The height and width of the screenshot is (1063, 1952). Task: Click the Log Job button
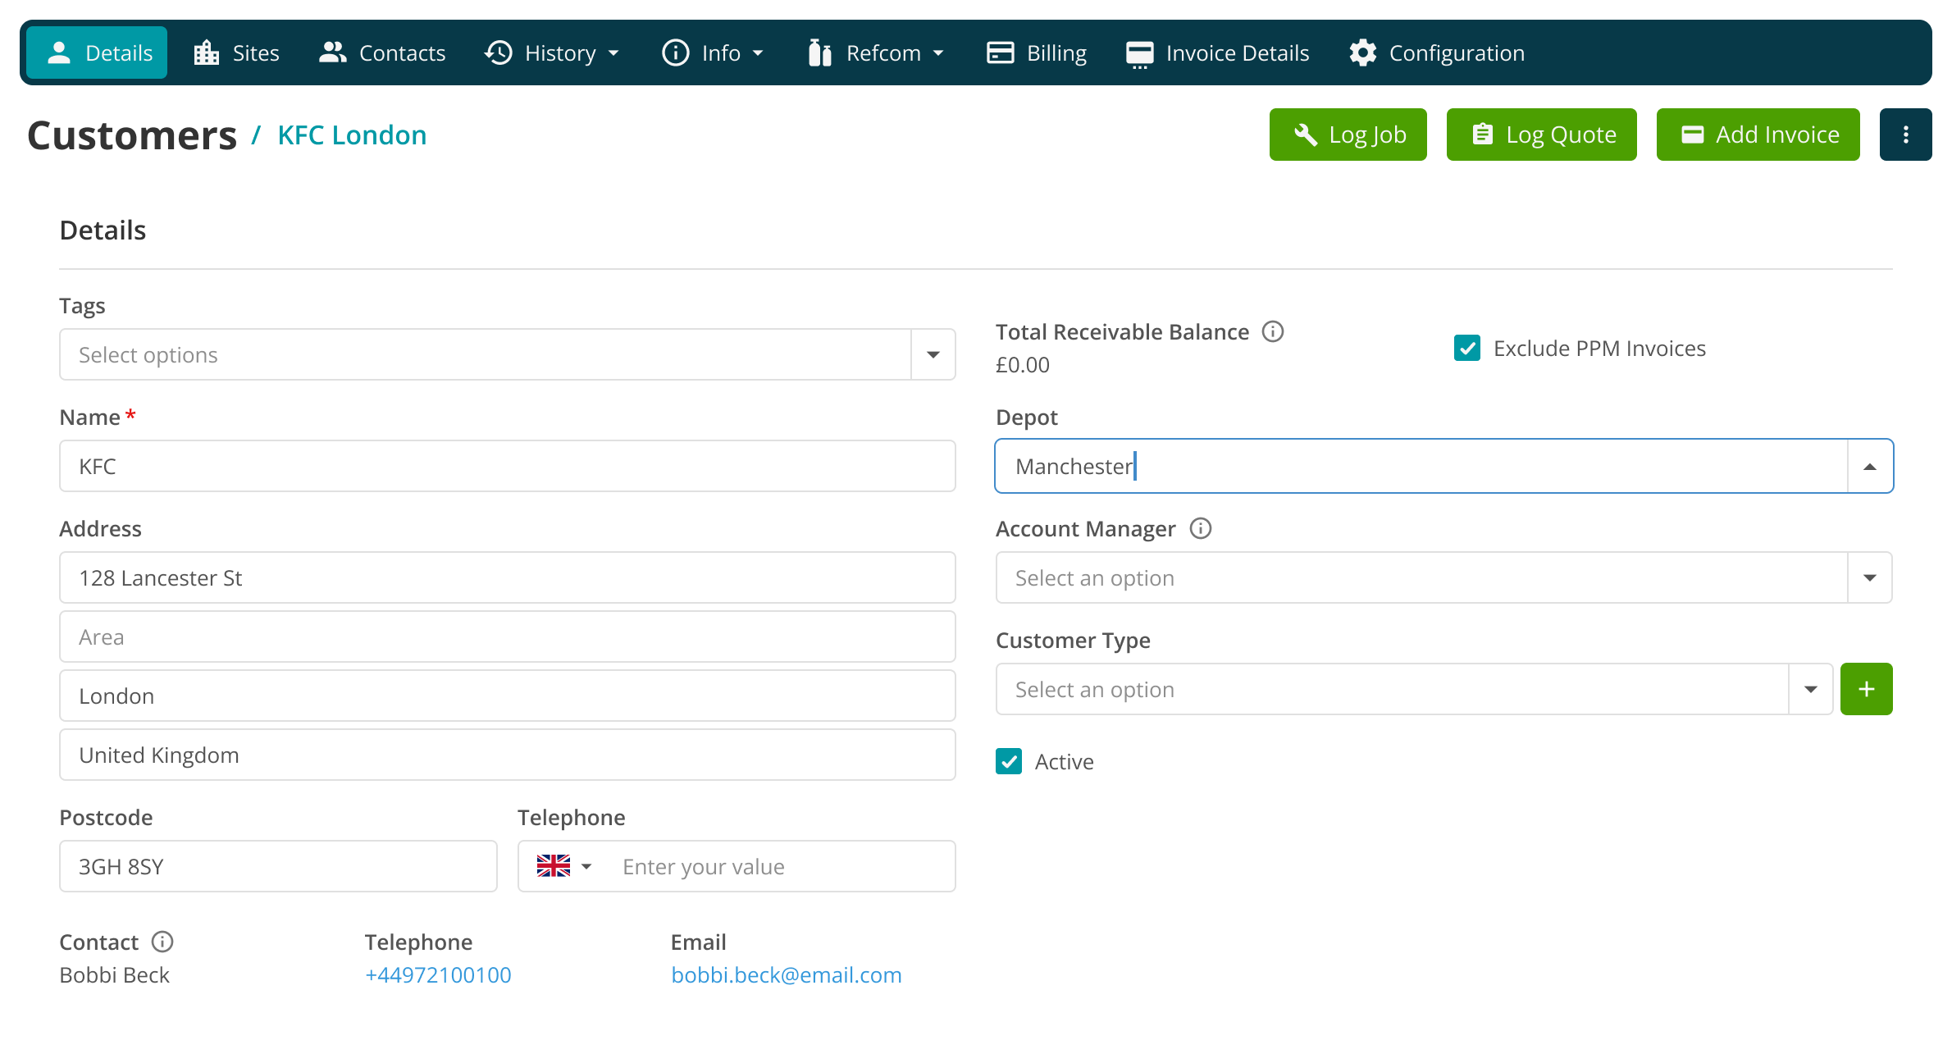click(1348, 135)
